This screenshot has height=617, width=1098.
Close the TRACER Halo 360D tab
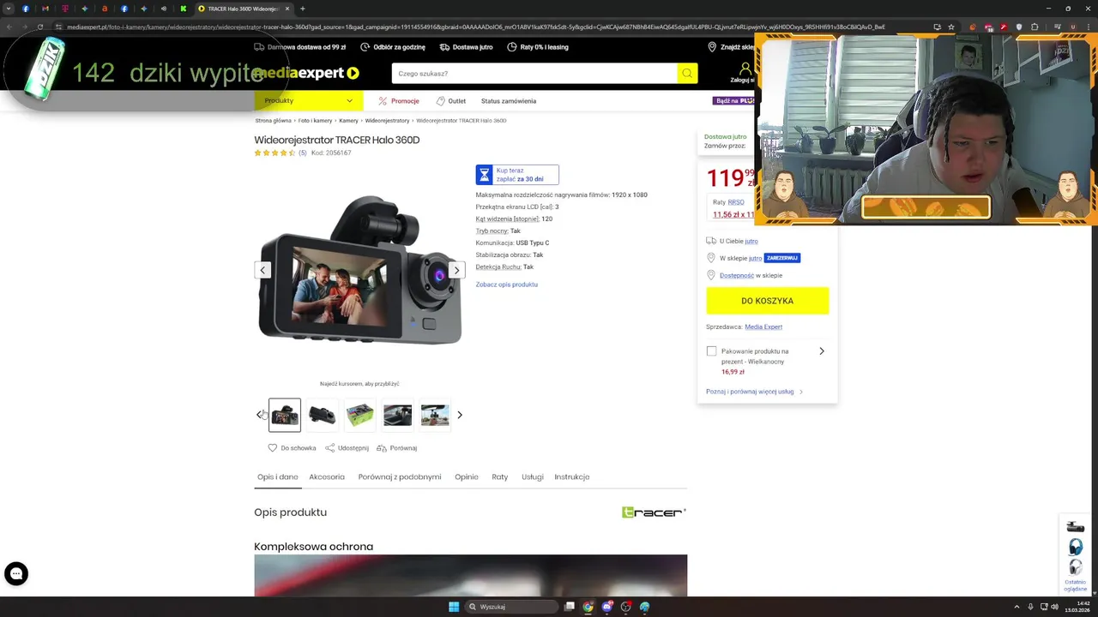(287, 9)
